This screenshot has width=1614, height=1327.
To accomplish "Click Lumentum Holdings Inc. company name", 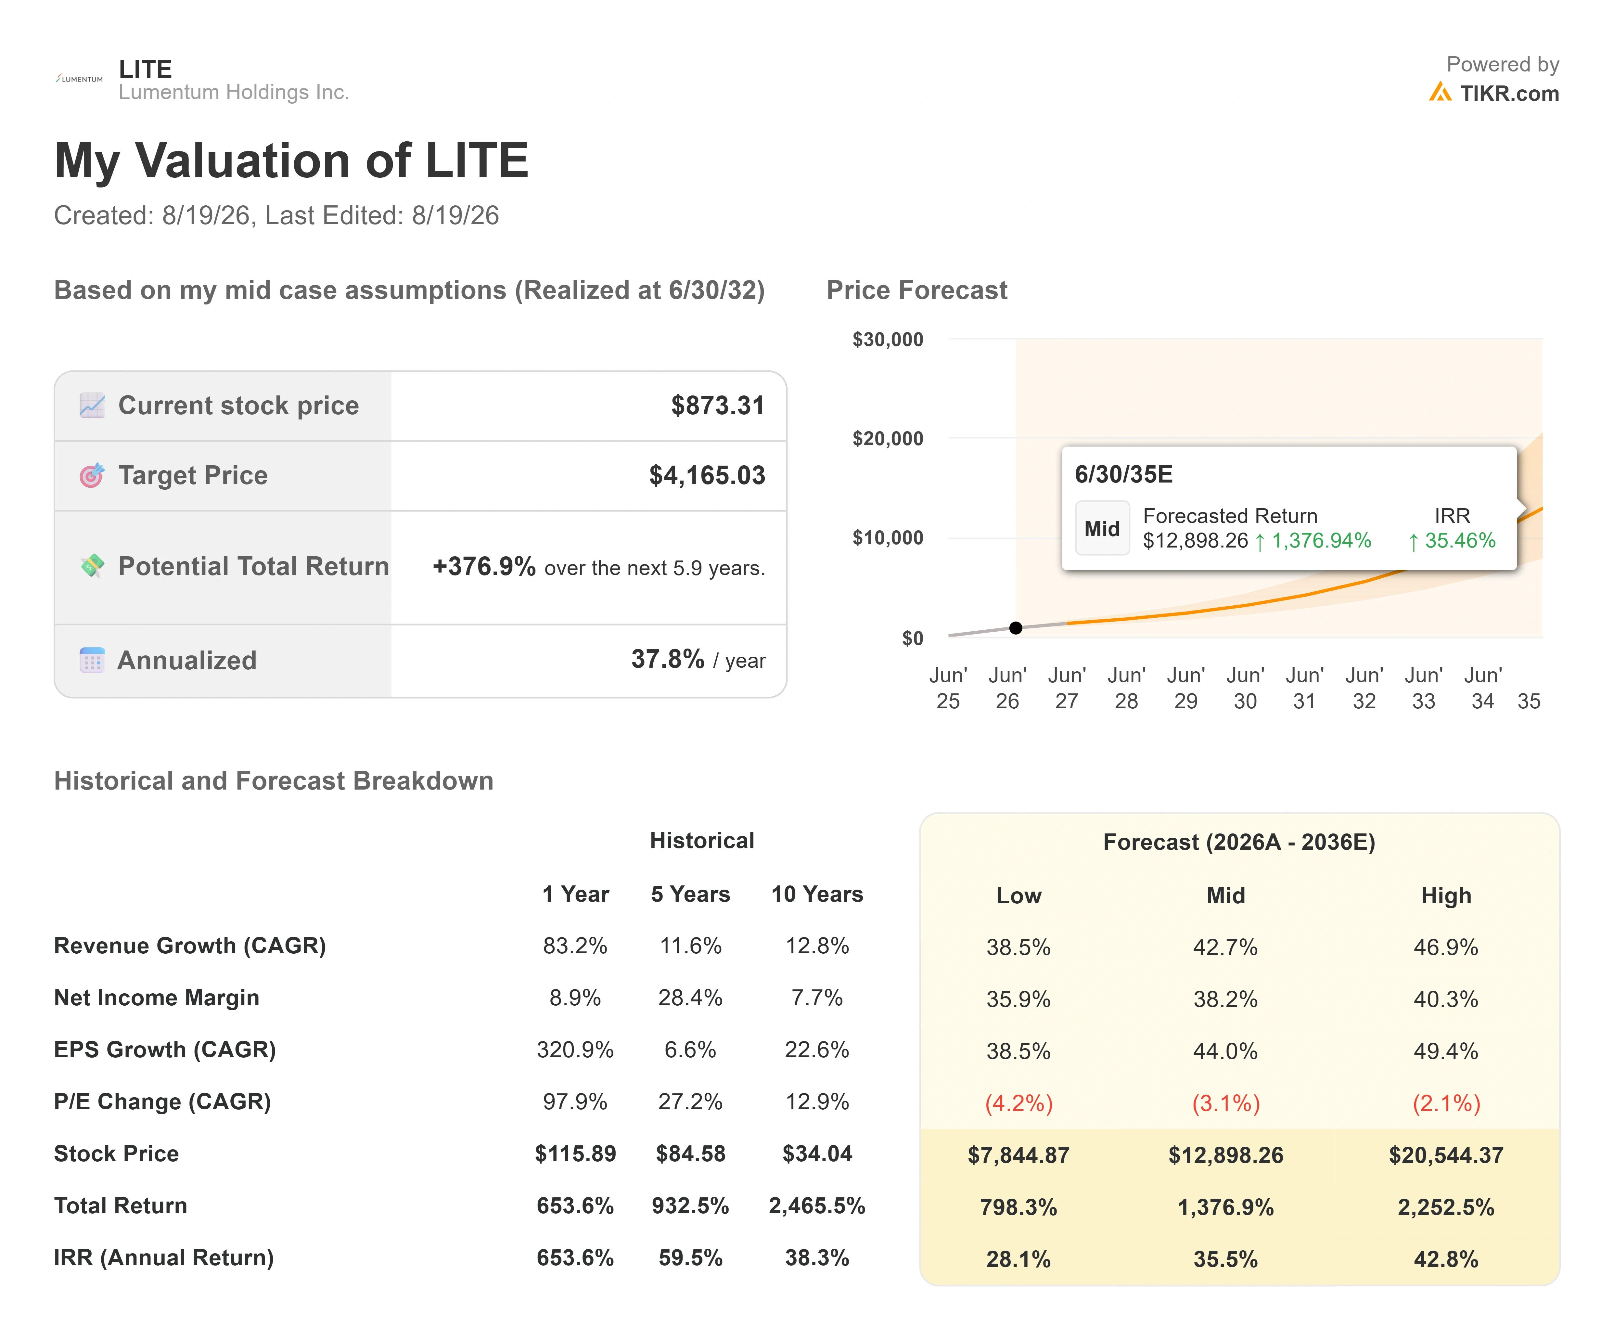I will tap(234, 93).
